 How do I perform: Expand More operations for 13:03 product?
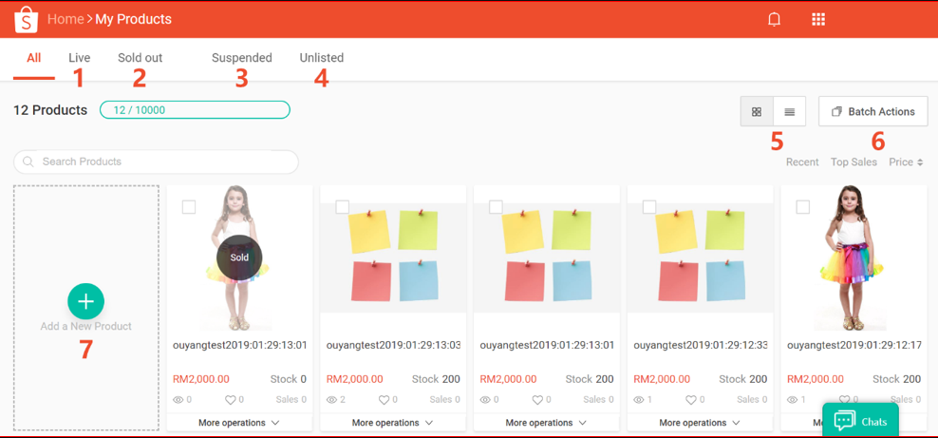393,423
